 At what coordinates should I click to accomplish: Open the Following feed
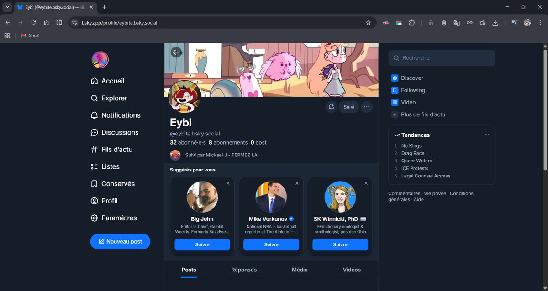point(408,90)
